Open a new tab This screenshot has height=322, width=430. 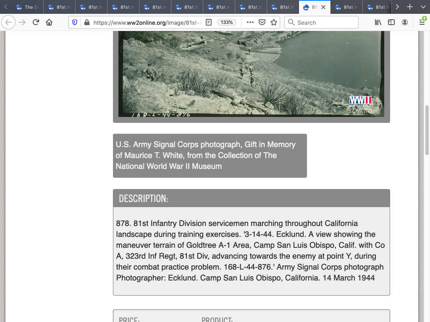coord(410,7)
